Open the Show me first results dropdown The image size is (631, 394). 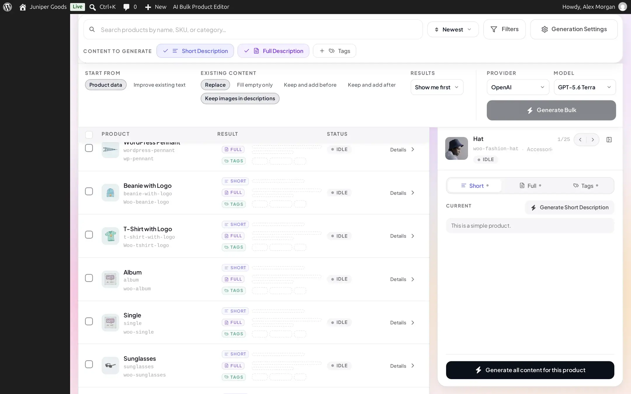tap(437, 87)
